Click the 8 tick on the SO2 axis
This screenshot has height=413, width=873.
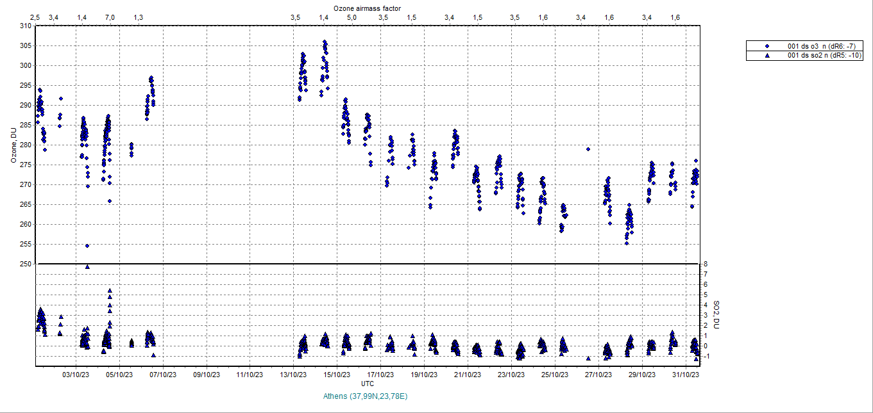point(705,264)
